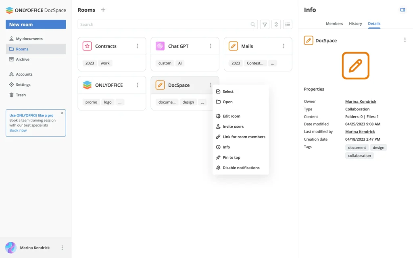This screenshot has width=413, height=258.
Task: Open Settings in sidebar
Action: pyautogui.click(x=36, y=85)
